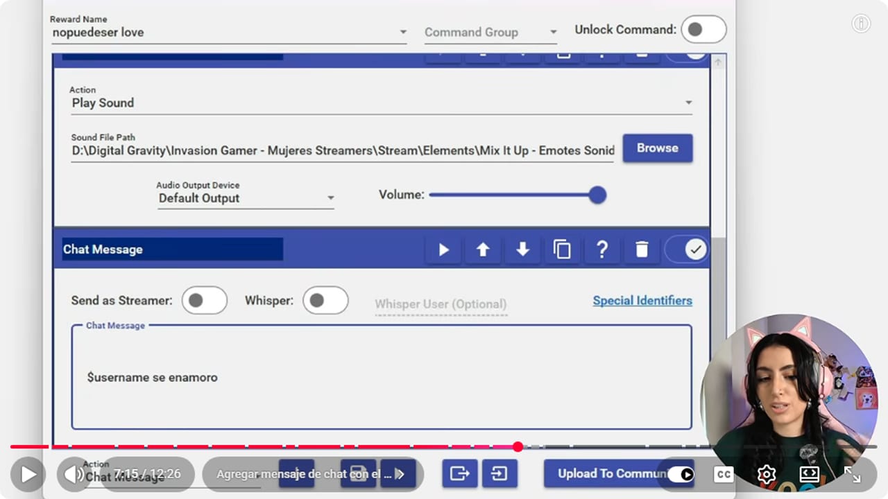Move the Chat Message action up

click(483, 249)
